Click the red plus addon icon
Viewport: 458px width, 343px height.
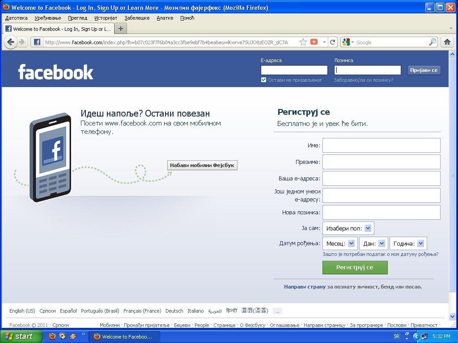pos(314,42)
